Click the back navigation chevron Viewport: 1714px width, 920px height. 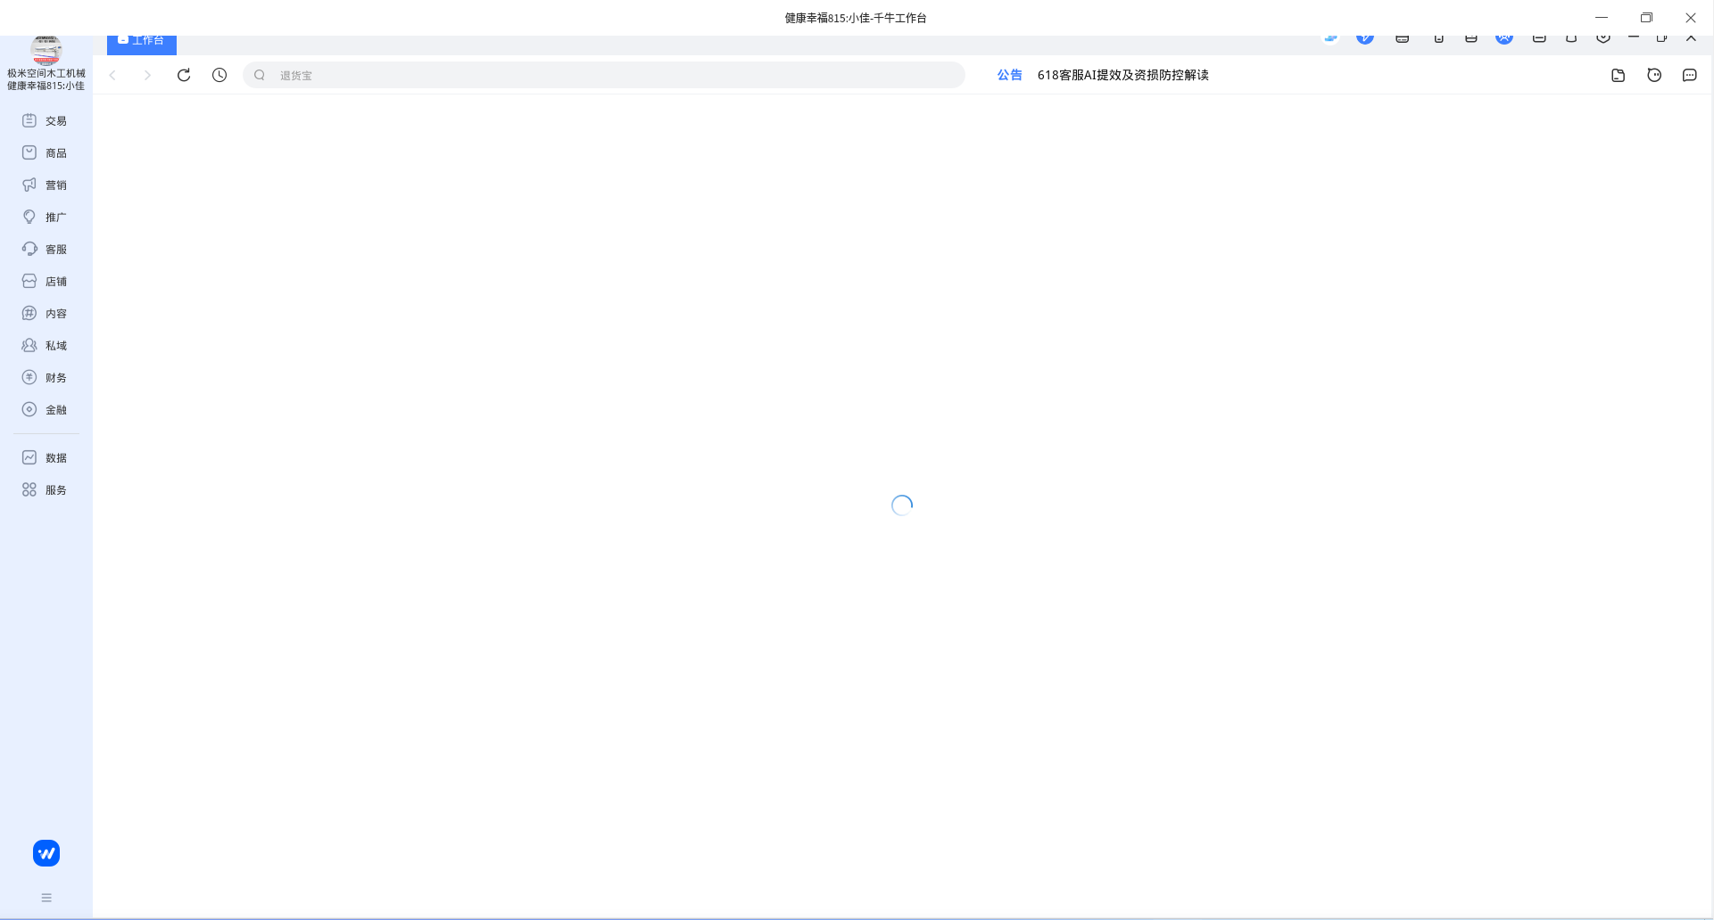pyautogui.click(x=112, y=75)
